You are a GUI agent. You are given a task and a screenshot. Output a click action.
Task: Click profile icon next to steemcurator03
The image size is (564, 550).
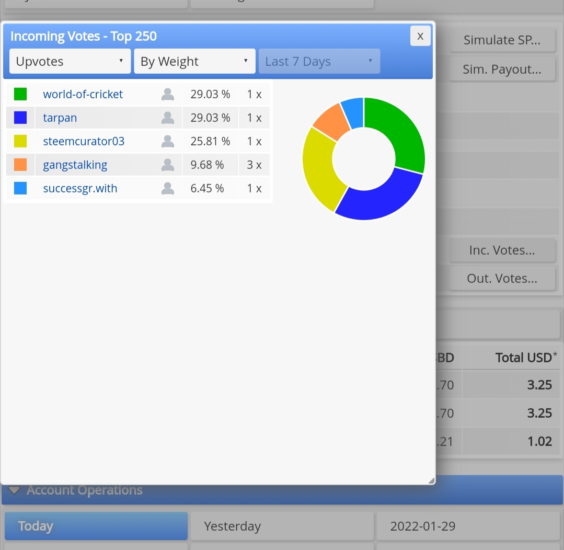pyautogui.click(x=168, y=141)
